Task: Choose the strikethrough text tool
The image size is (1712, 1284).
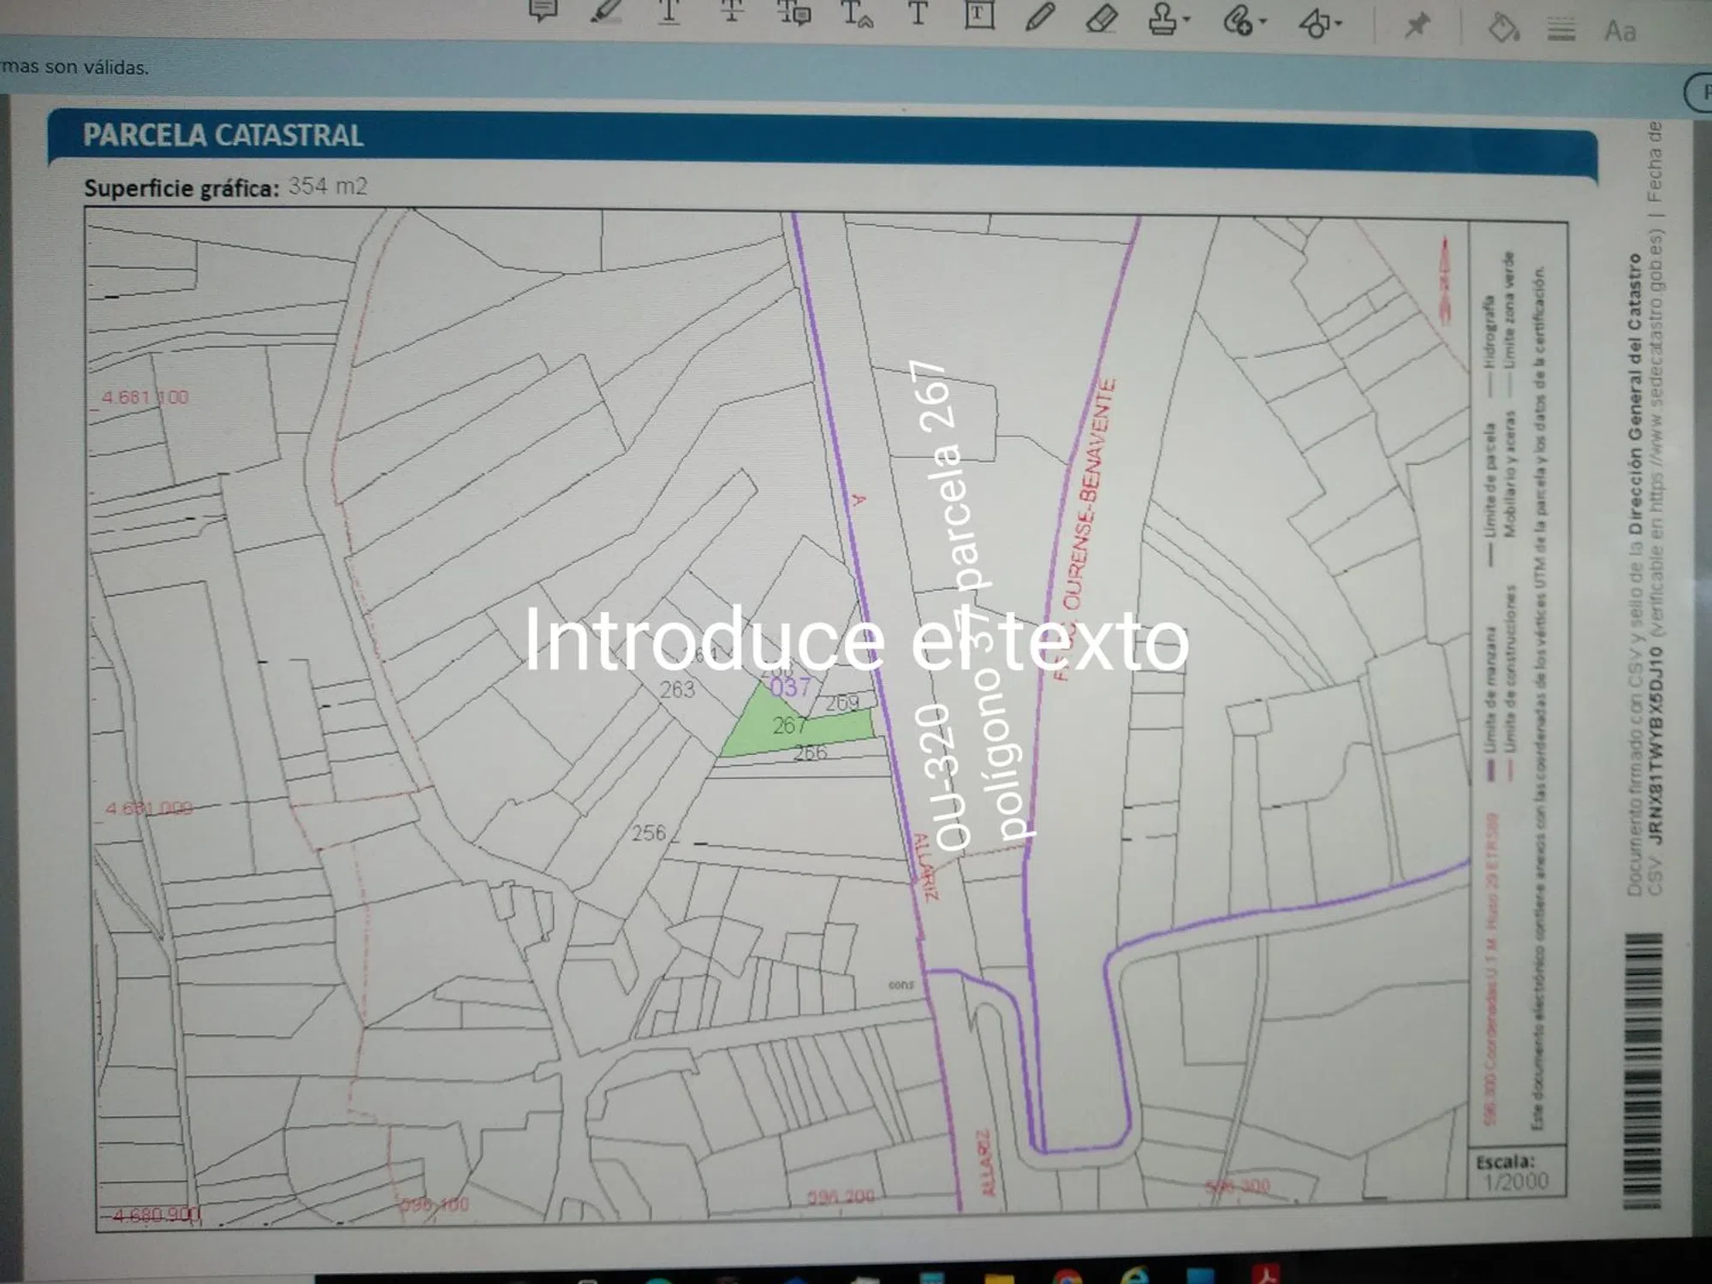Action: 731,12
